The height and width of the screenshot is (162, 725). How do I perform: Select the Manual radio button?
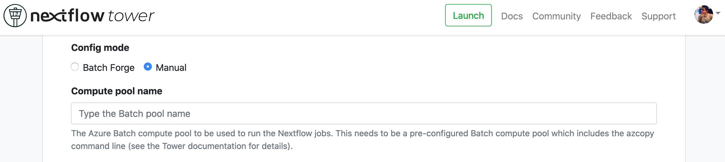pos(148,67)
